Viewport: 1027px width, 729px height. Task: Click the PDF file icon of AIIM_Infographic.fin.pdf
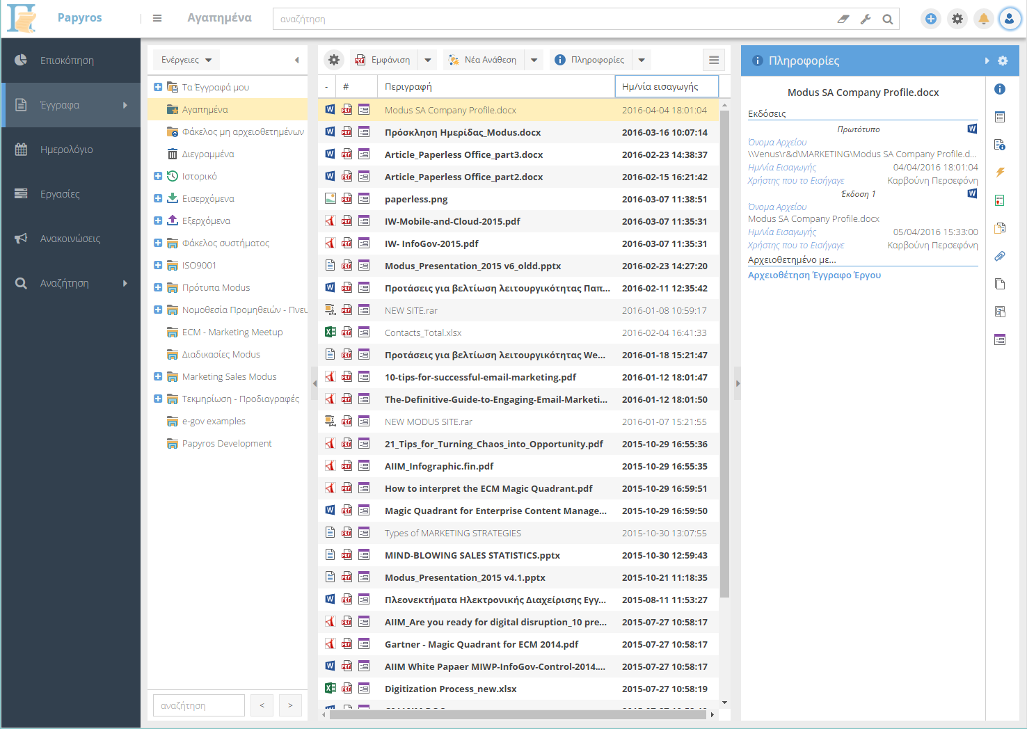click(331, 466)
